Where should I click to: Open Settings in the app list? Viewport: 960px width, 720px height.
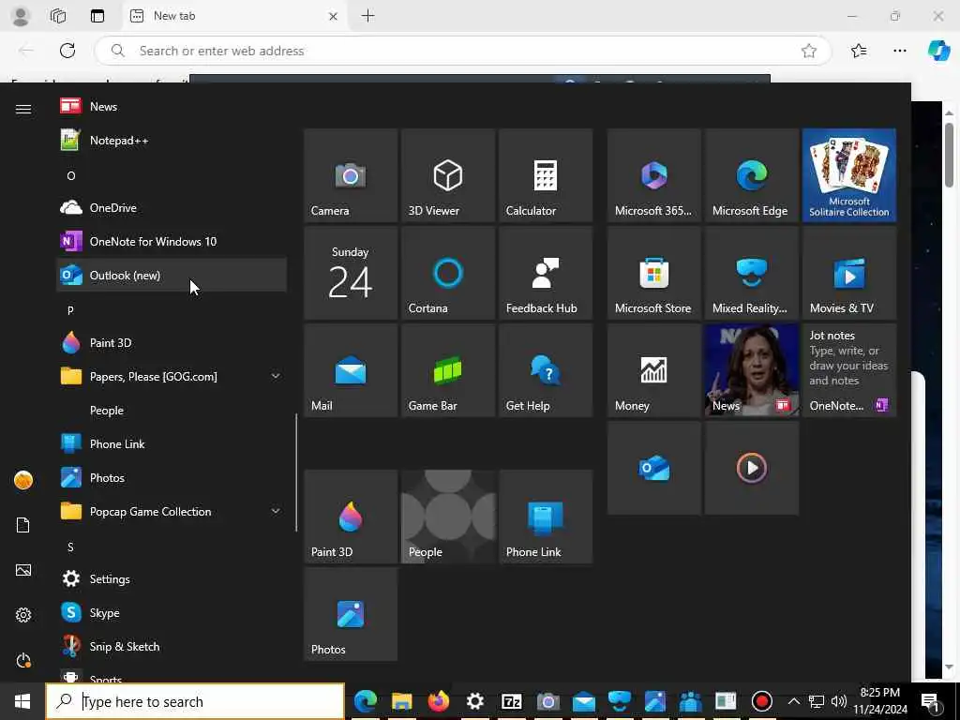172,578
